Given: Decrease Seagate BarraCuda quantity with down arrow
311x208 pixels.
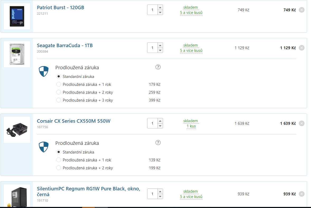Looking at the screenshot, I should tap(160, 50).
